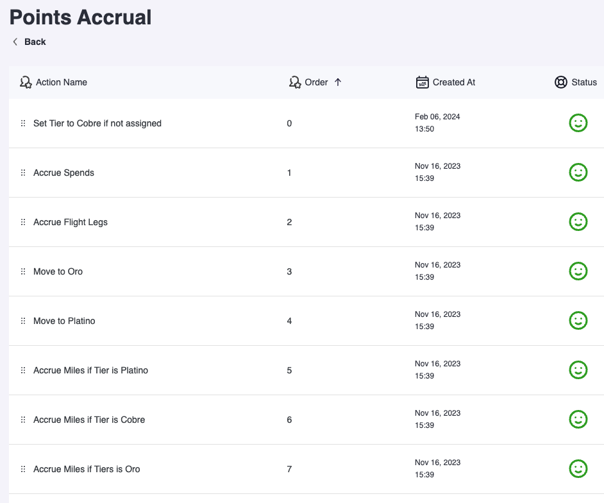Grab drag handle of Accrue Spends row
604x503 pixels.
(23, 173)
